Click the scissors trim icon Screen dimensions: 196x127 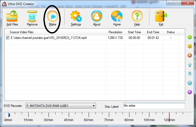(190, 83)
